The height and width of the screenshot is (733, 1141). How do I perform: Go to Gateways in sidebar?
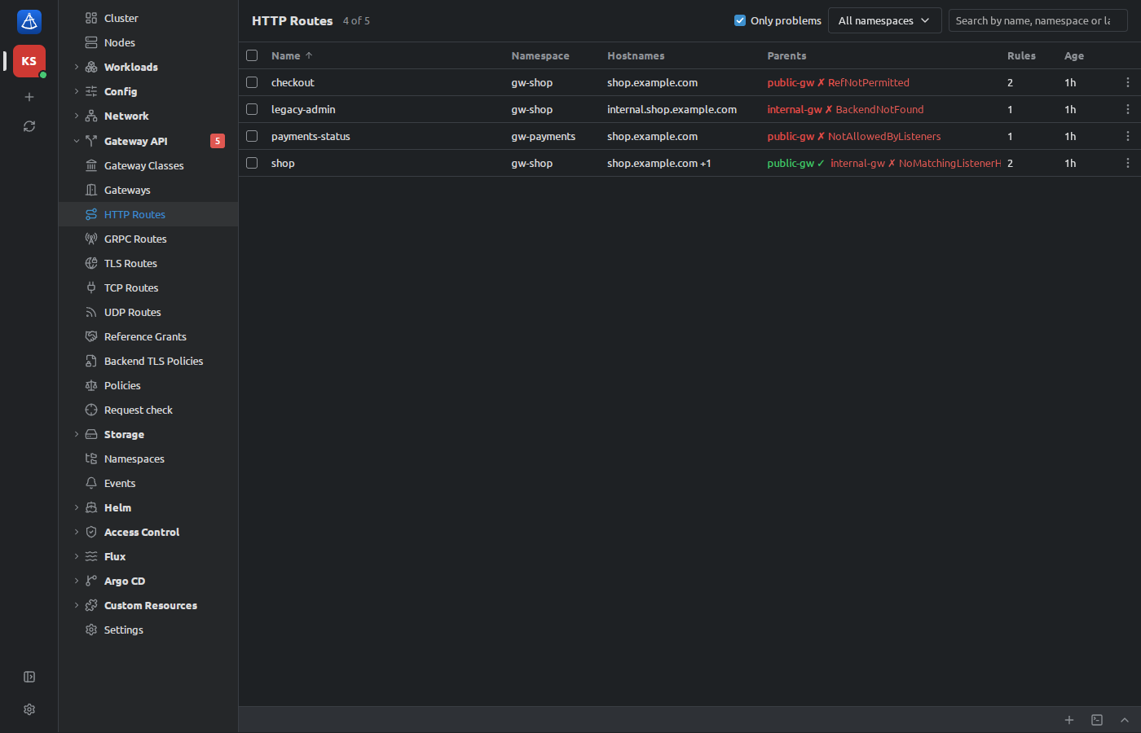pyautogui.click(x=148, y=190)
